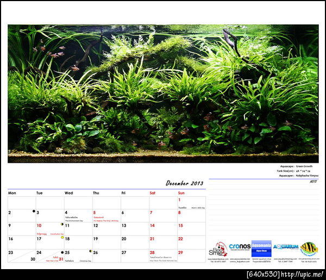Select Saturday date 21
This screenshot has width=326, height=280.
coord(152,239)
